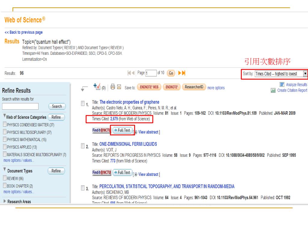Check the Book Chapter document type
The width and height of the screenshot is (308, 231).
[x=5, y=186]
